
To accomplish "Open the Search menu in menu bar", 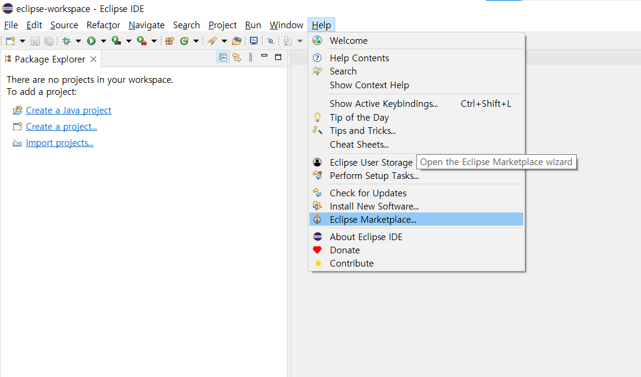I will coord(186,25).
